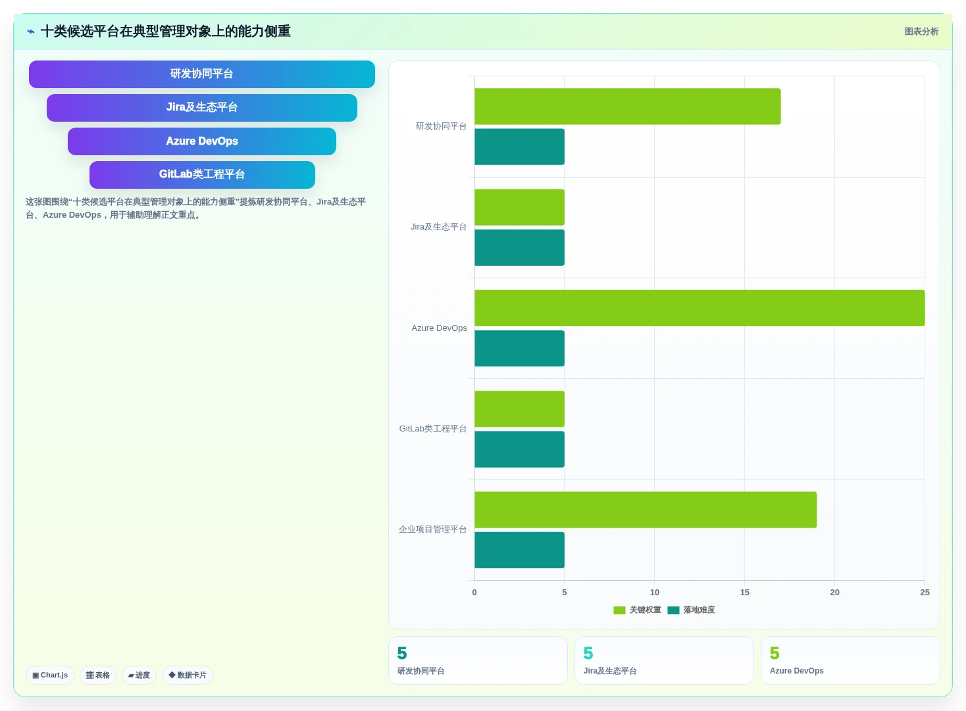This screenshot has height=711, width=966.
Task: Click 研发协同平台 green 关键权重 bar
Action: tap(628, 107)
